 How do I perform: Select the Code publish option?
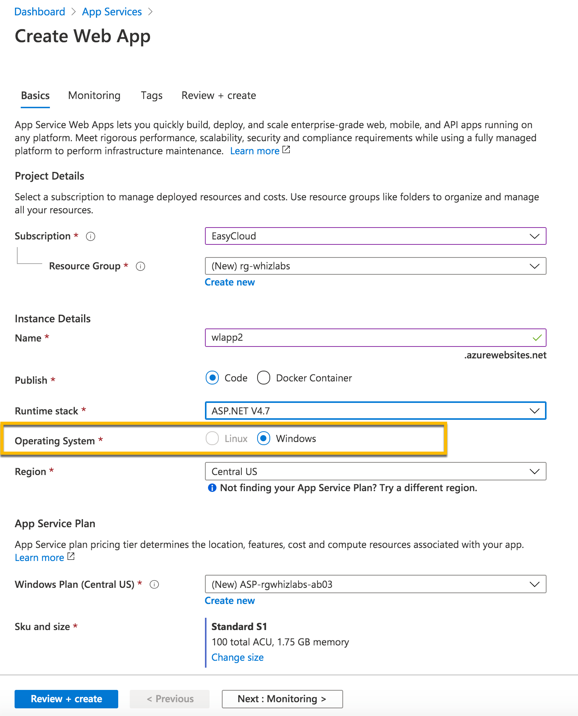[212, 378]
